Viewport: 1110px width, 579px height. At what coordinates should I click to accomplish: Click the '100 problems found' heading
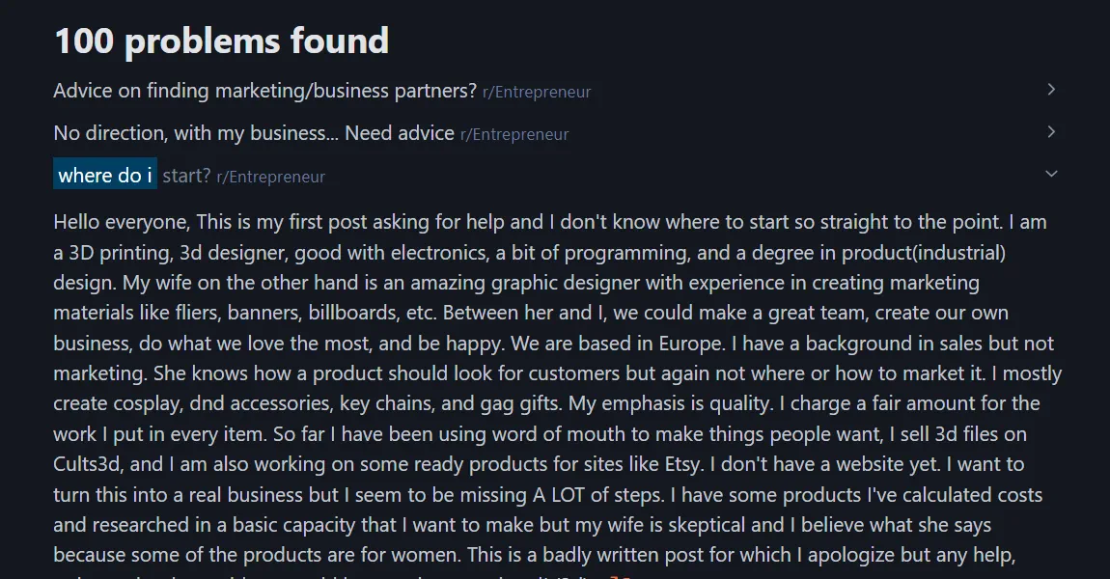pyautogui.click(x=221, y=41)
